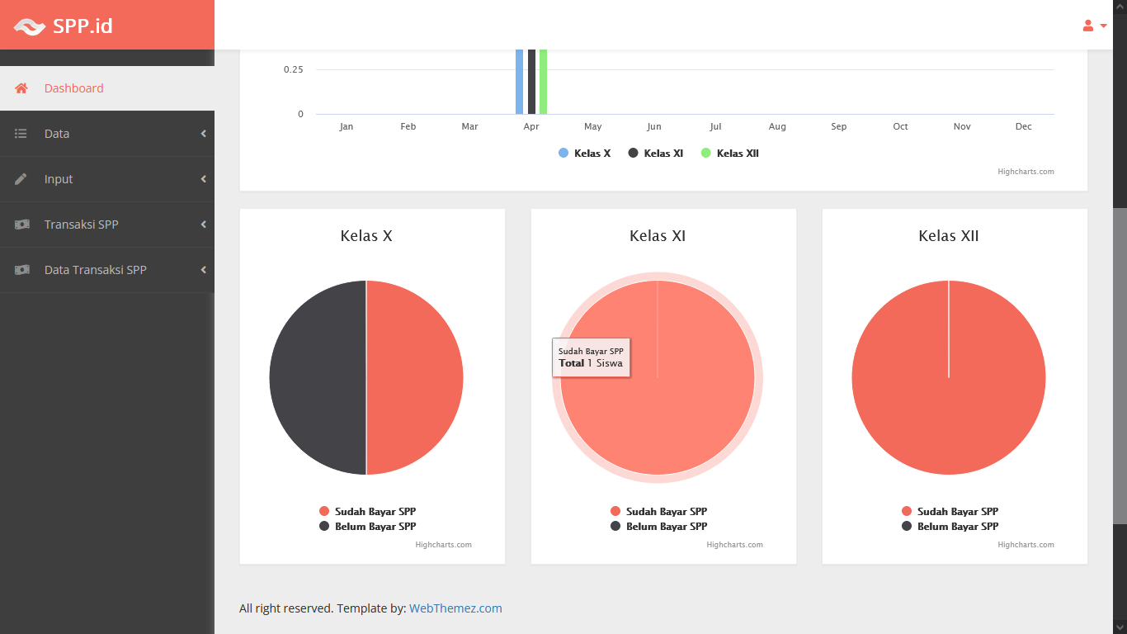Click the dark Belum Bayar slice in Kelas X pie
The image size is (1127, 634).
[318, 377]
